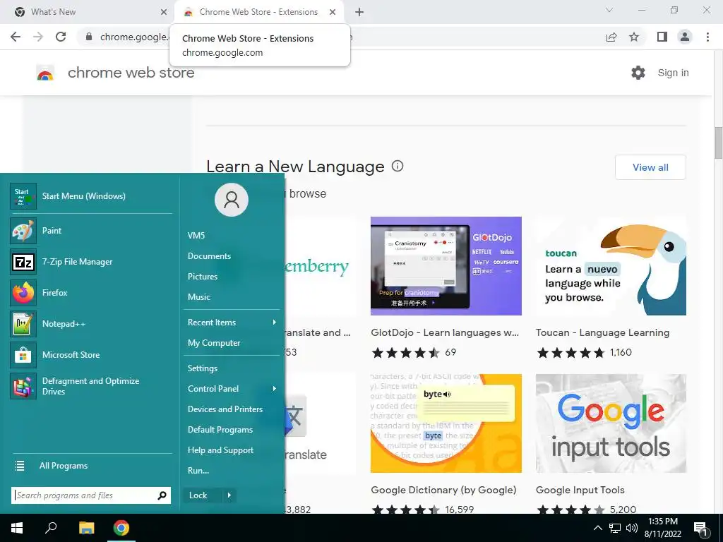
Task: Open Paint from the start menu
Action: [x=91, y=231]
